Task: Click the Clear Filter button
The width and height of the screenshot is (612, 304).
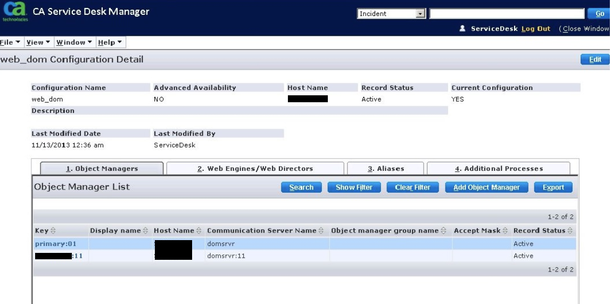Action: point(412,187)
